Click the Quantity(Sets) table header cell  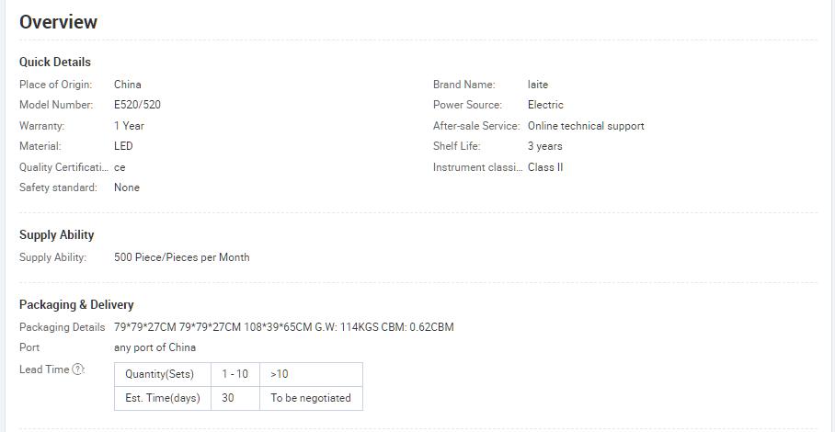pyautogui.click(x=162, y=374)
